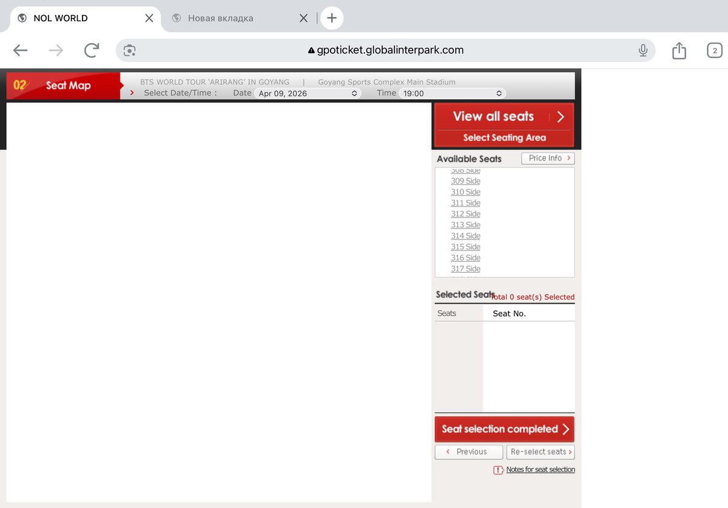Open the share menu for this page
This screenshot has width=728, height=508.
[679, 50]
